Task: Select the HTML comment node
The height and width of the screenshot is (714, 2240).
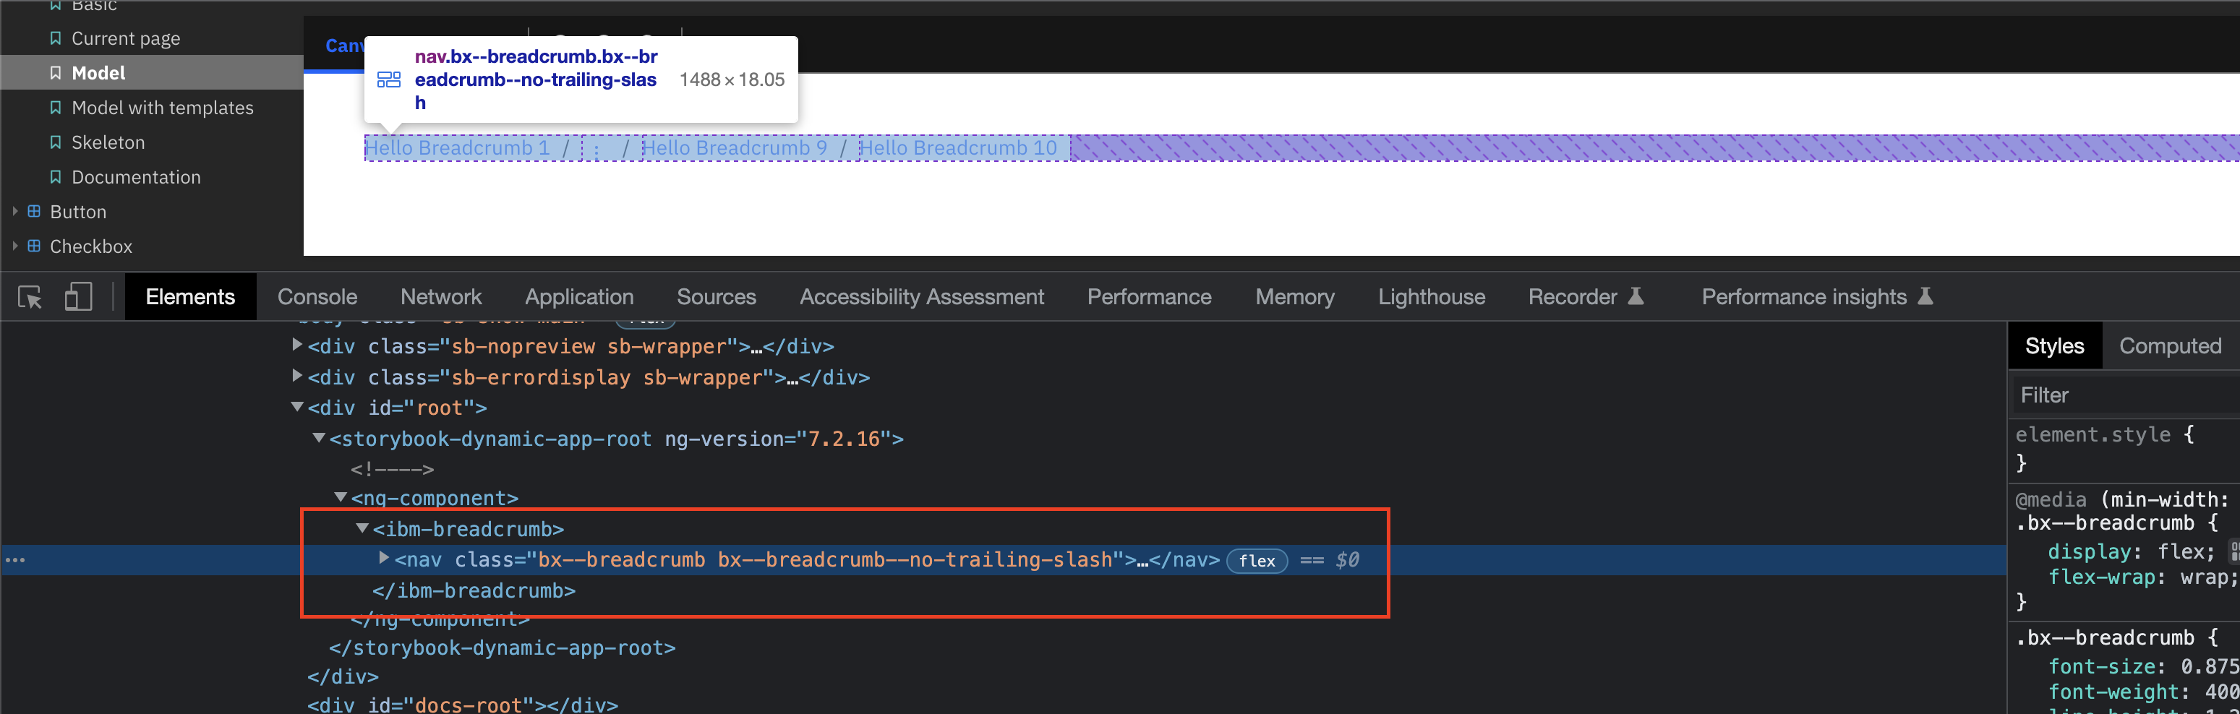Action: pos(392,469)
